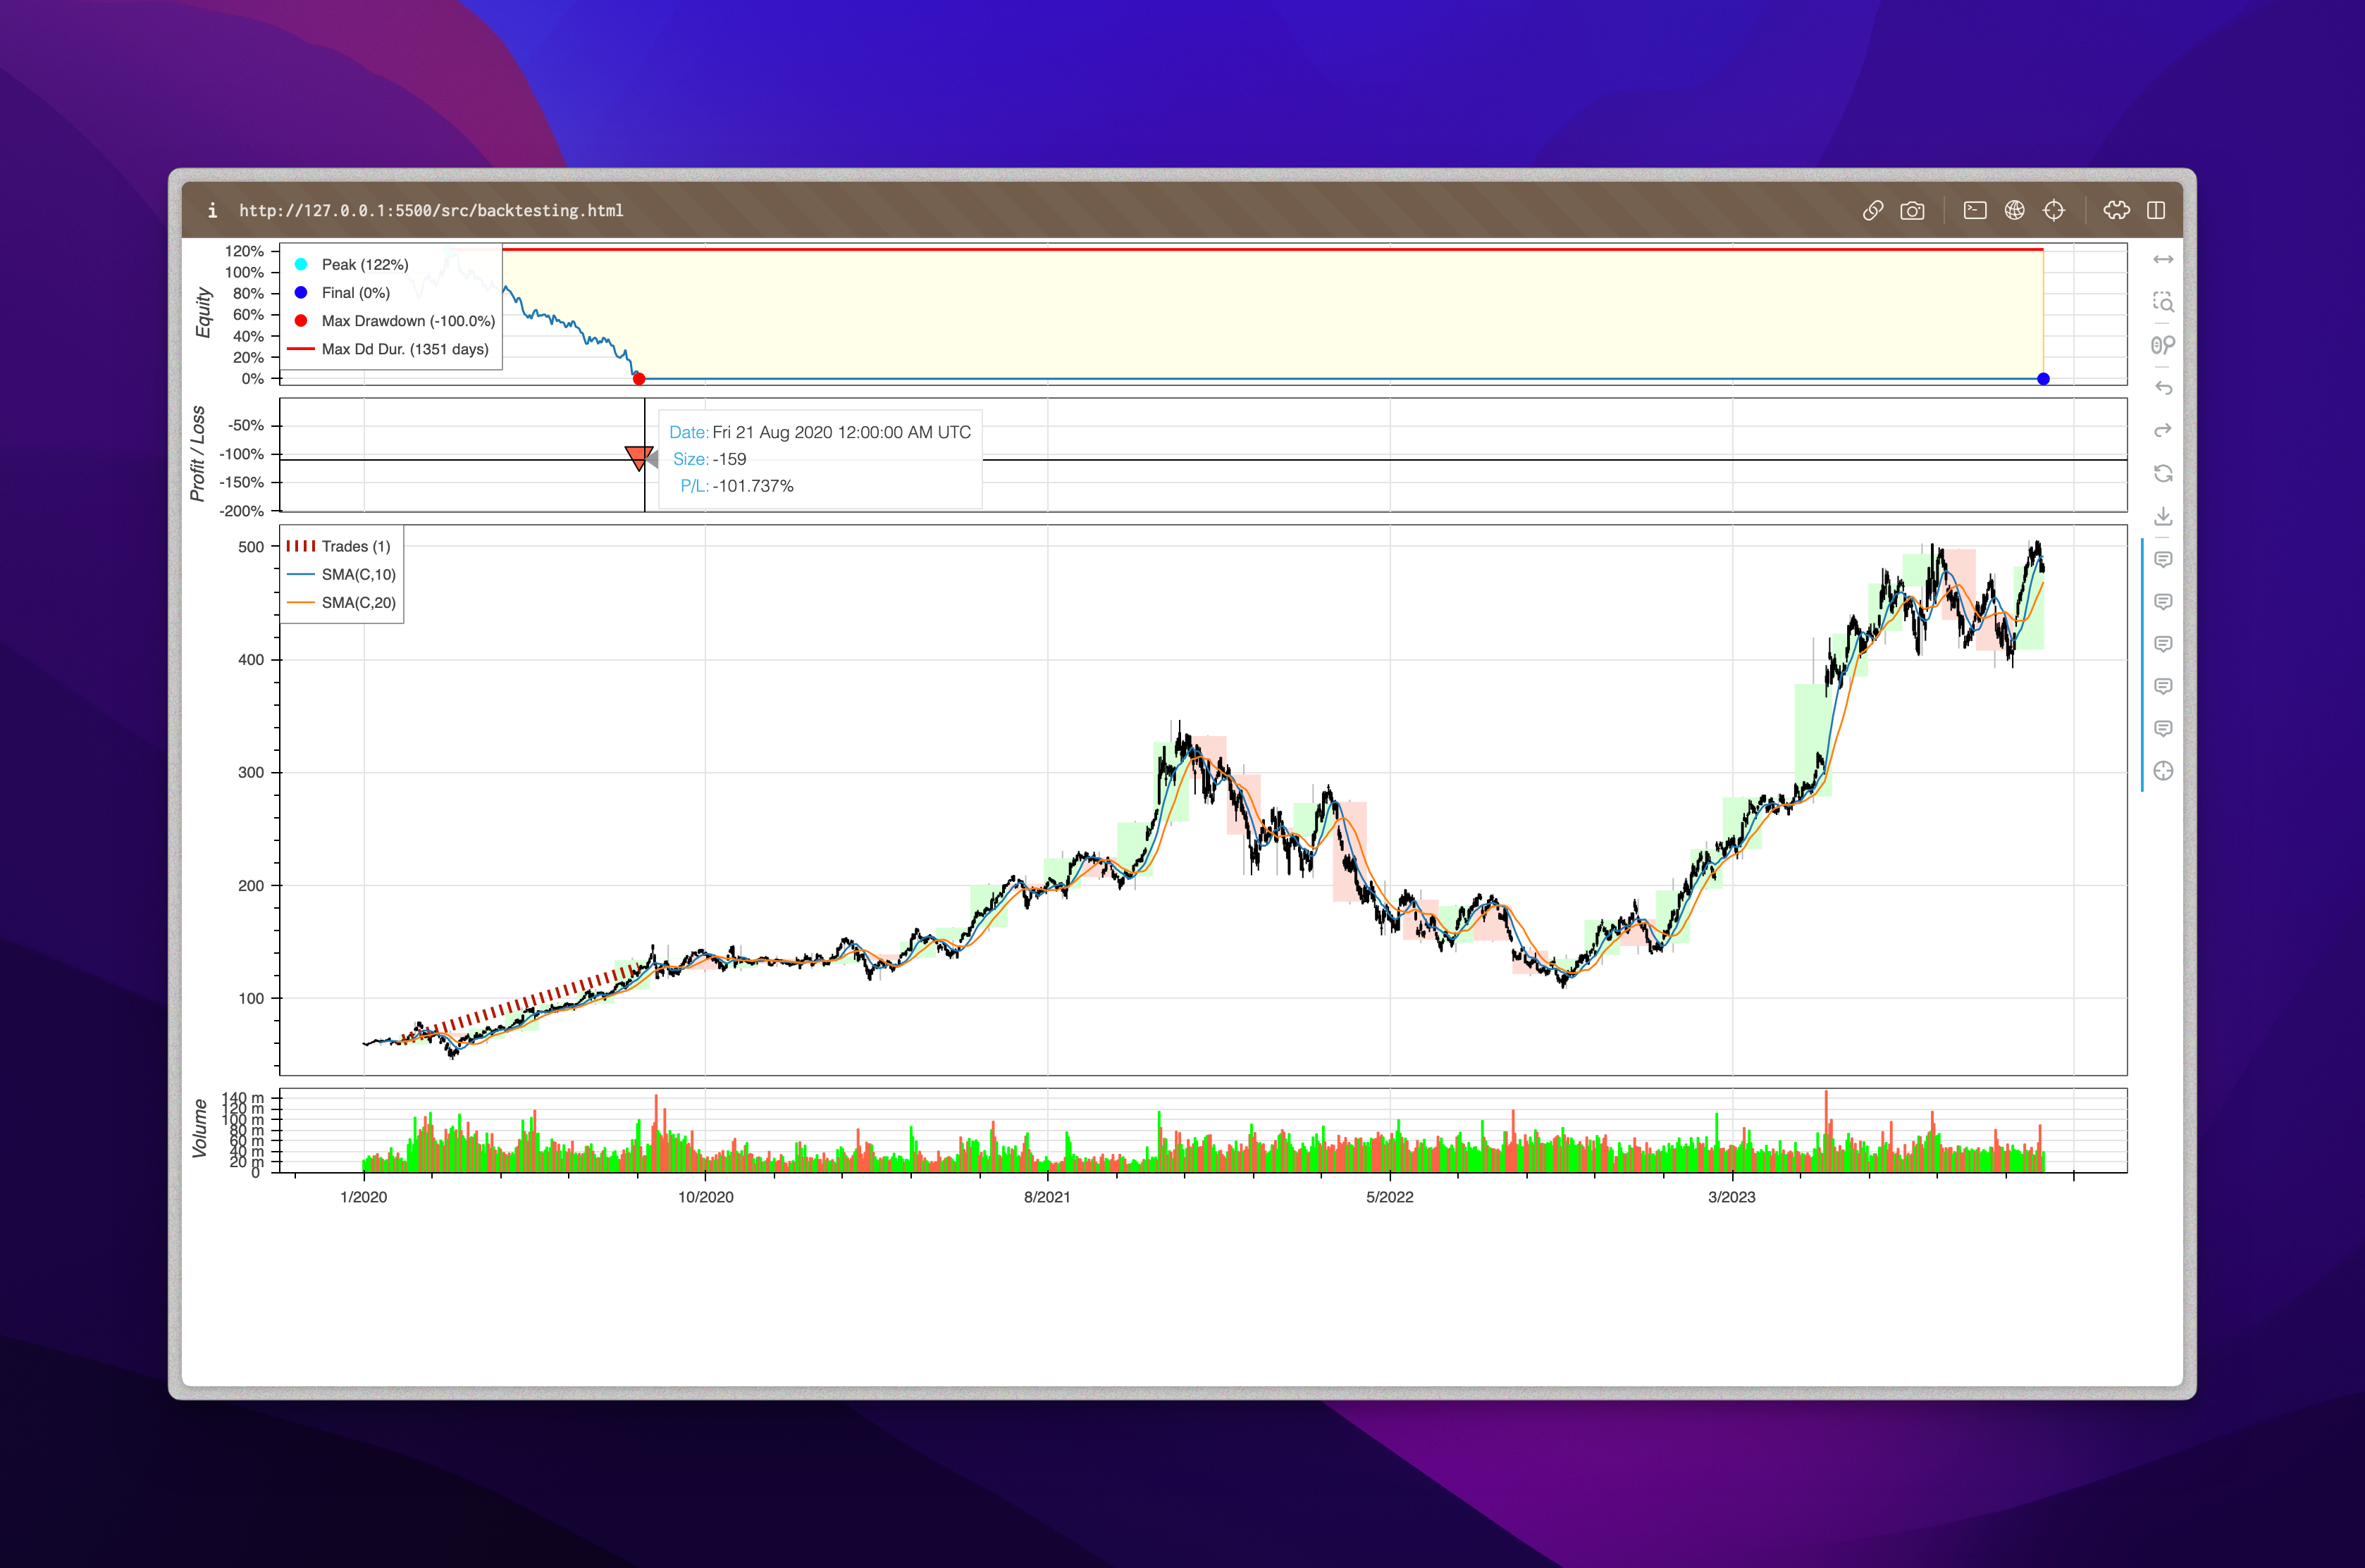Click the redo arrow in chart toolbar
The image size is (2365, 1568).
(2162, 431)
